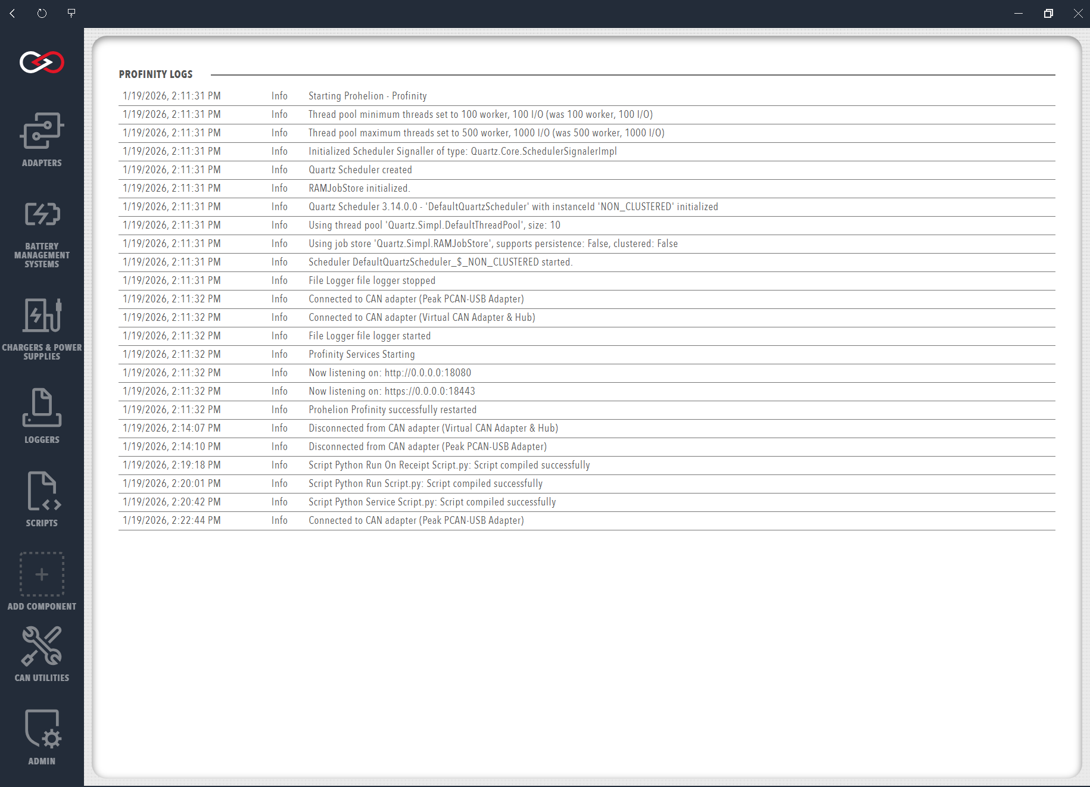Open the Adapters section icon

pyautogui.click(x=42, y=131)
